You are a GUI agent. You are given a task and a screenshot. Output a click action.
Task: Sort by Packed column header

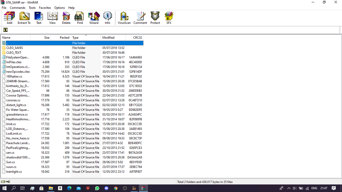coord(61,38)
